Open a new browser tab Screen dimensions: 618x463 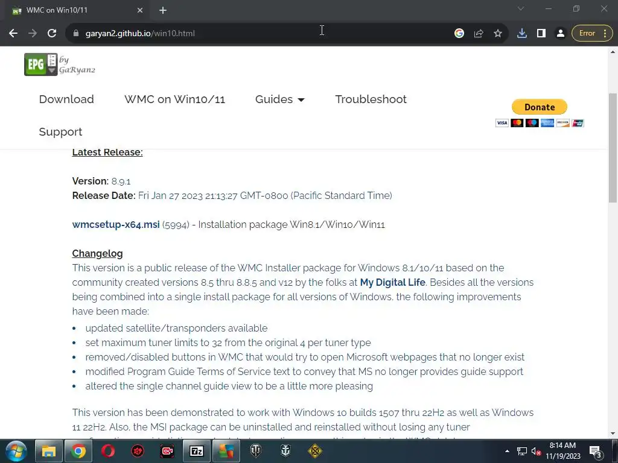pos(163,11)
